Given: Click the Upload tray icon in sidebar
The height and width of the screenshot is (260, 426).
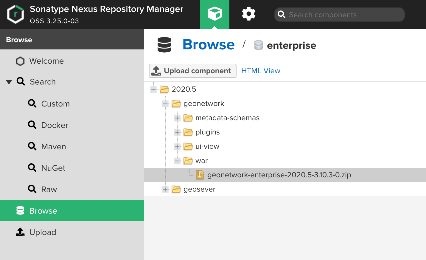Looking at the screenshot, I should 20,232.
